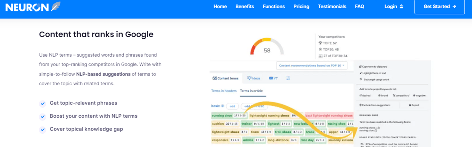Click the saucony kinvara term chip
Image resolution: width=472 pixels, height=147 pixels.
[340, 140]
